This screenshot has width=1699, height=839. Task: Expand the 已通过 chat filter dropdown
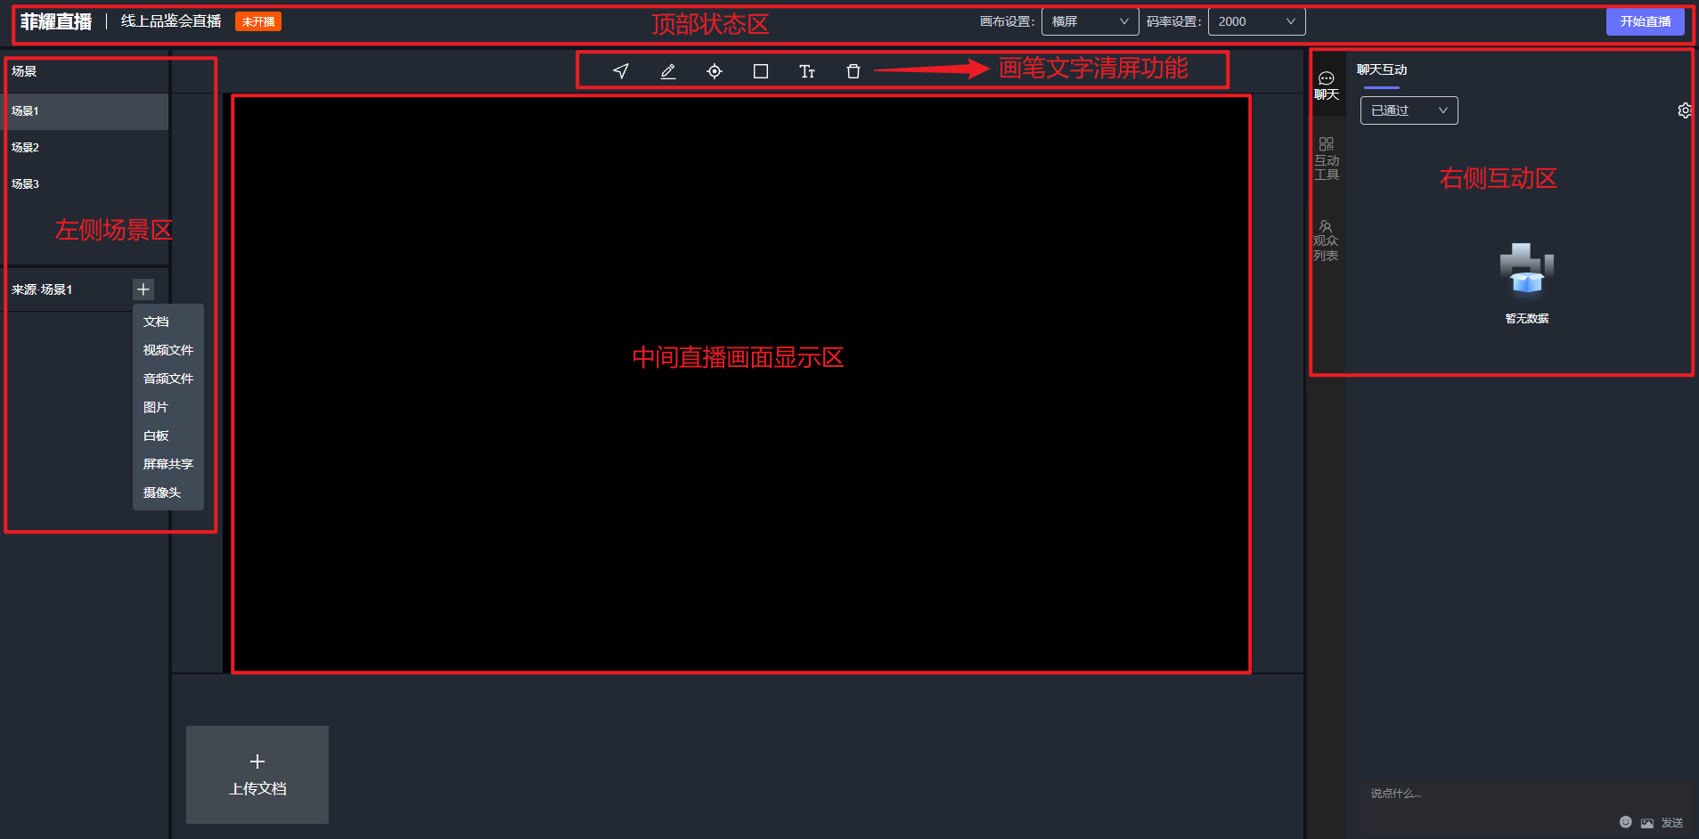pos(1408,110)
